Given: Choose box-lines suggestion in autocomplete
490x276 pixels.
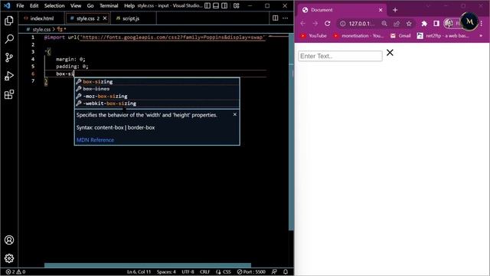Looking at the screenshot, I should (x=157, y=89).
